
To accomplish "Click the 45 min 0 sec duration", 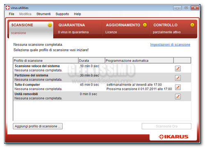I will [x=89, y=84].
